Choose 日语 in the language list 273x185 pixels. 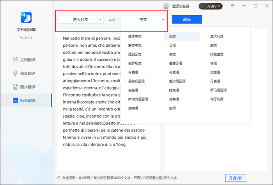point(172,45)
